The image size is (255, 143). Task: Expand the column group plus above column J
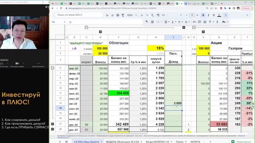(x=184, y=27)
